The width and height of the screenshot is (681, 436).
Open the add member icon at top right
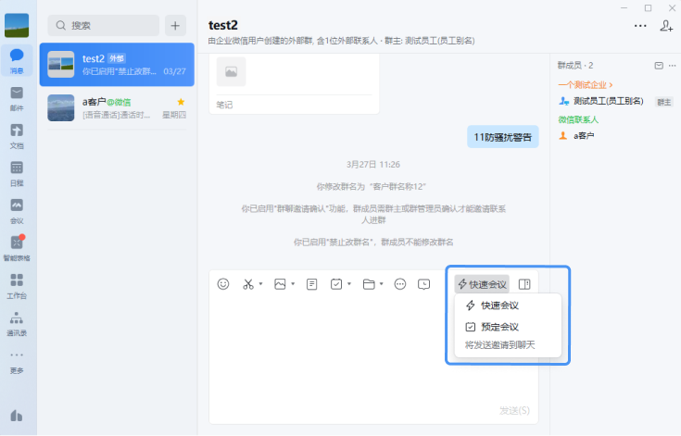(666, 26)
